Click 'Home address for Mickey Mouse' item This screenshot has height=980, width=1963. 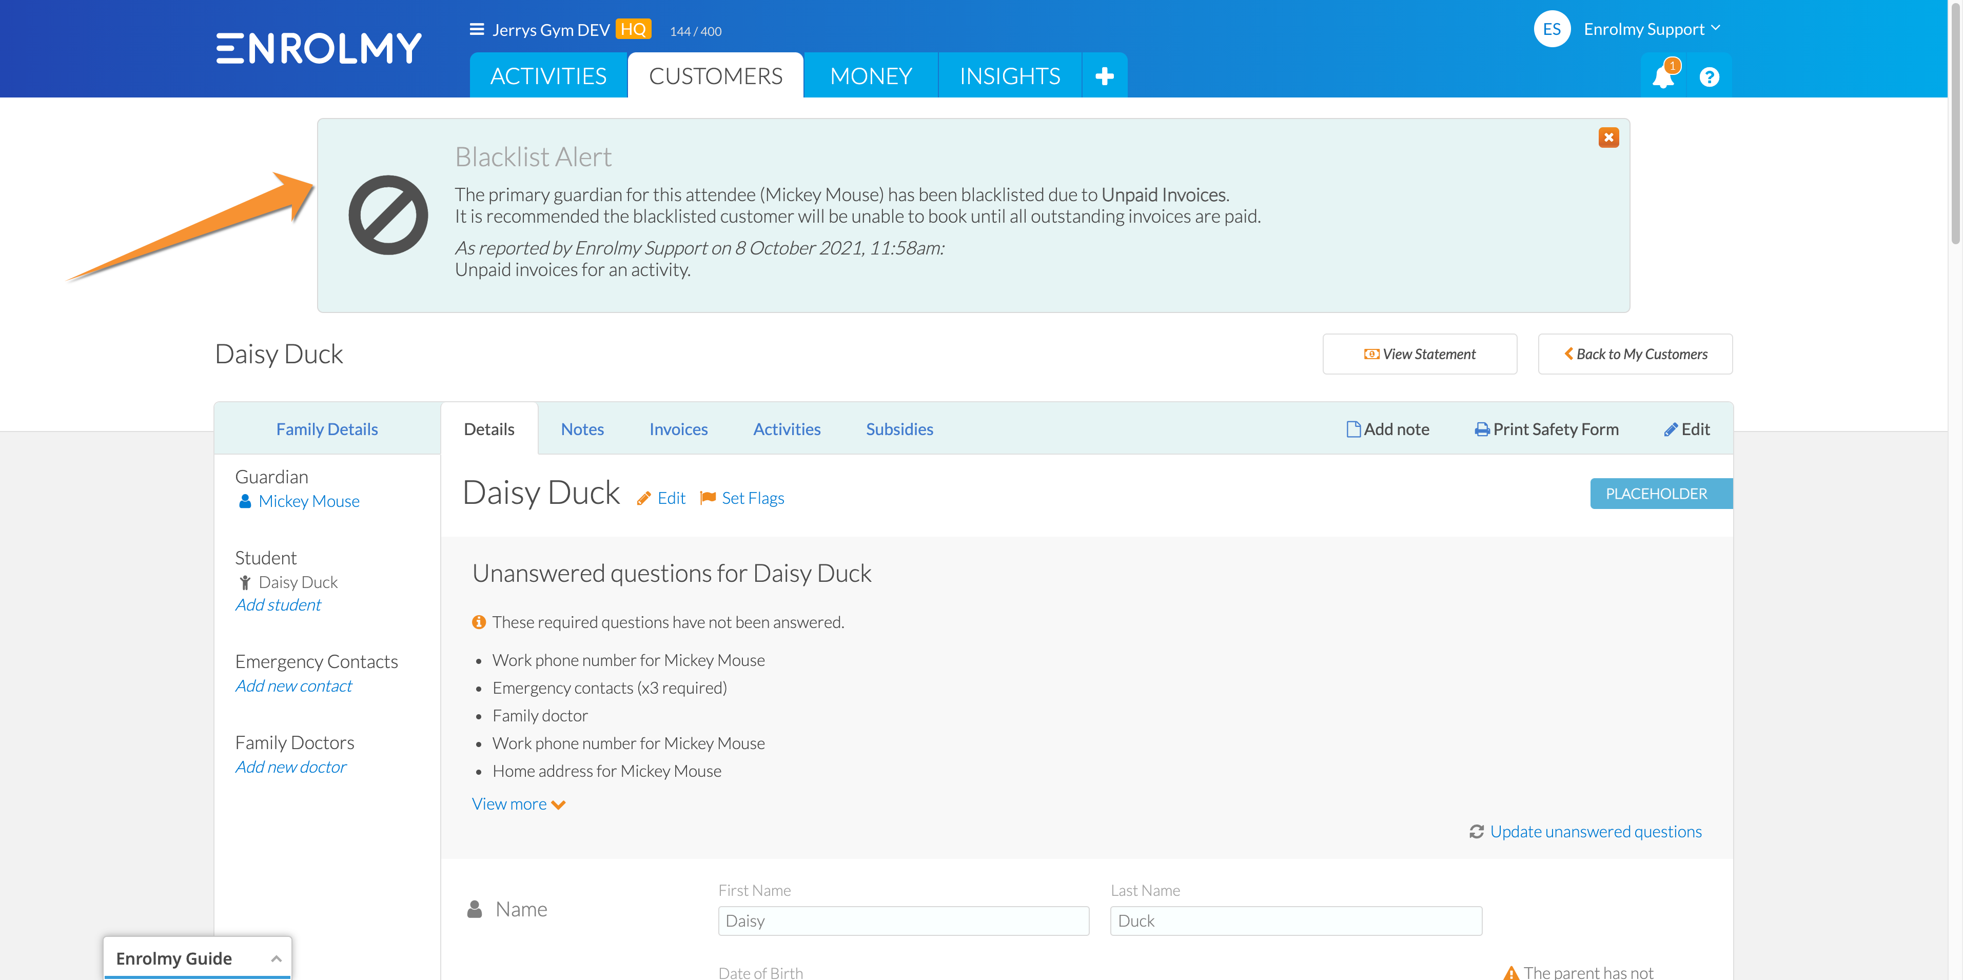point(606,771)
